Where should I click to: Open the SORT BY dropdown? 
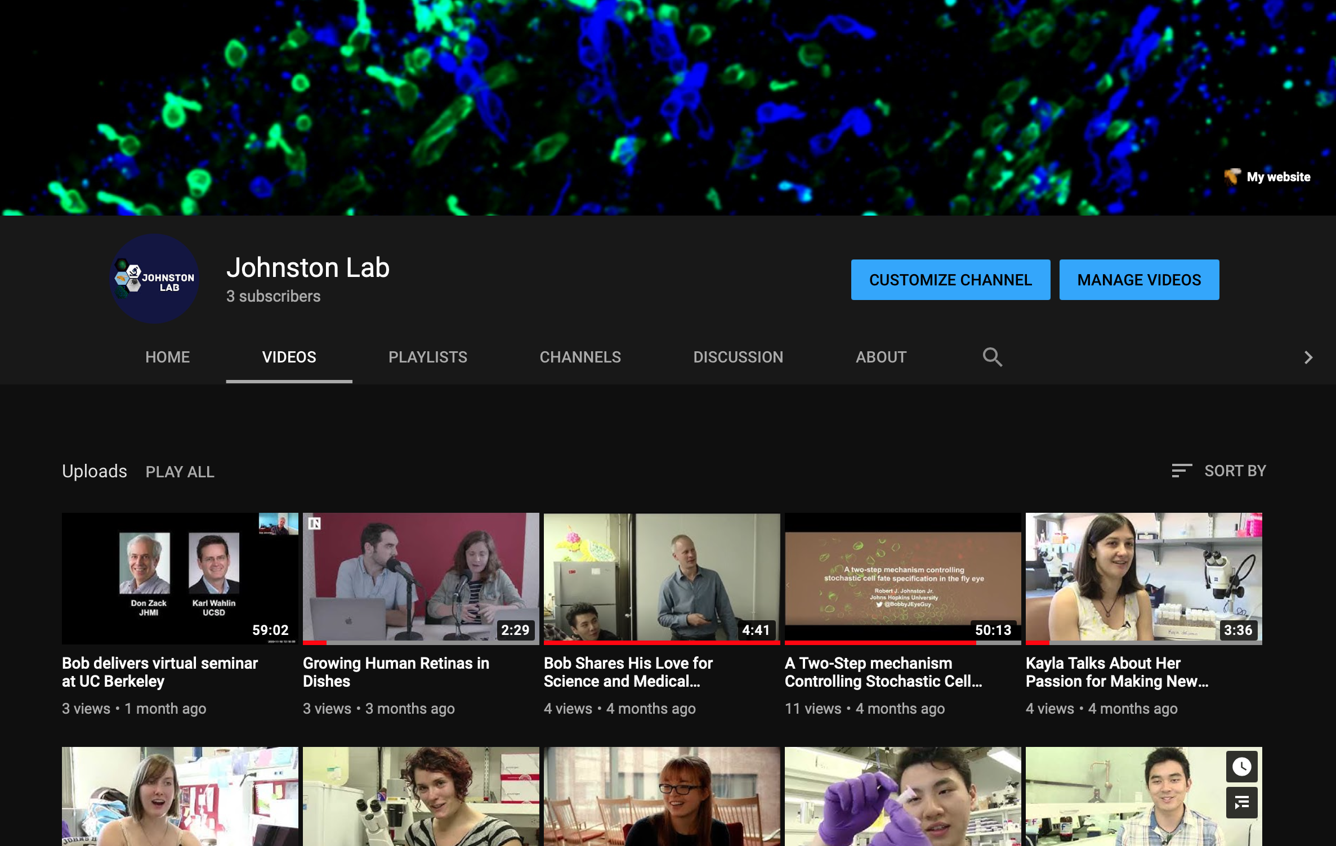[x=1235, y=471]
